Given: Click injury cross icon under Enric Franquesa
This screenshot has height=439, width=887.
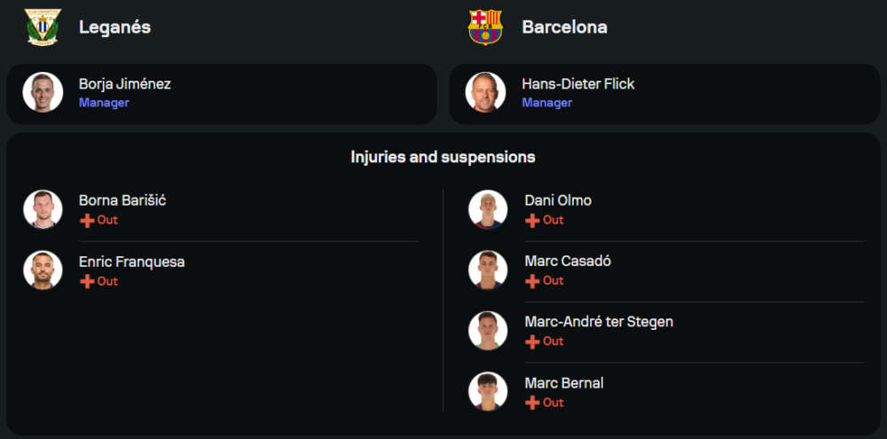Looking at the screenshot, I should coord(87,281).
